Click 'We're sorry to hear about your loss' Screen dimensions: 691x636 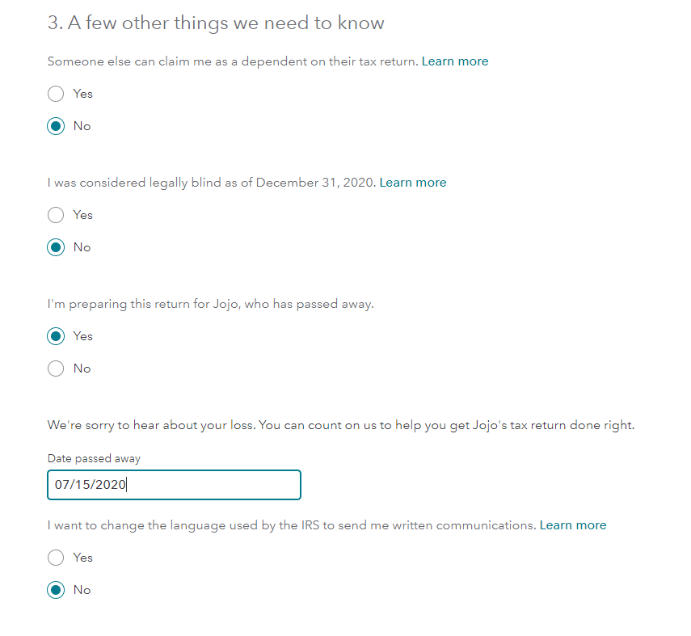pos(150,425)
